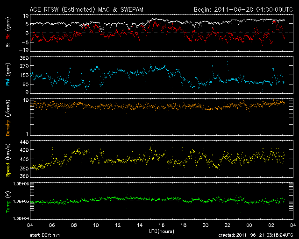Click the "400" tick on Speed axis

(24, 159)
